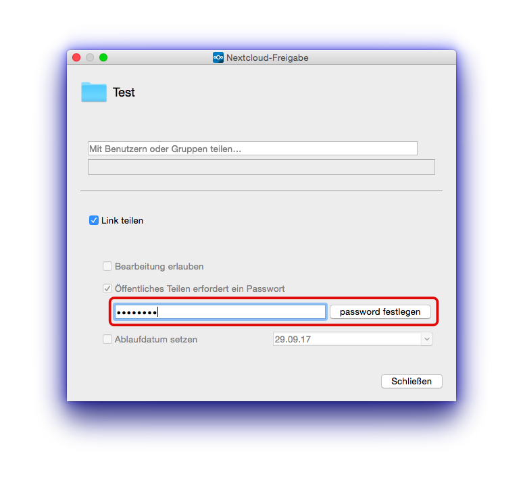The height and width of the screenshot is (485, 523).
Task: Click the empty sharee list box
Action: [261, 167]
